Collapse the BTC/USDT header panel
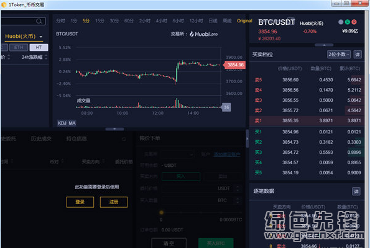 (x=324, y=45)
